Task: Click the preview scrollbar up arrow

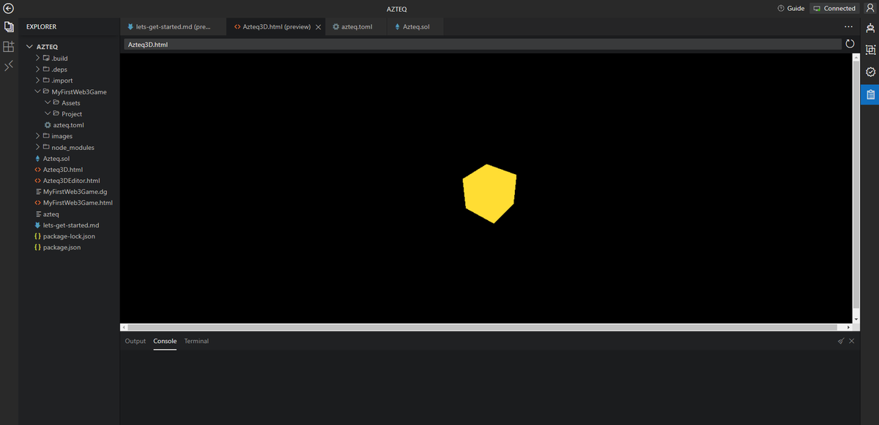Action: [856, 56]
